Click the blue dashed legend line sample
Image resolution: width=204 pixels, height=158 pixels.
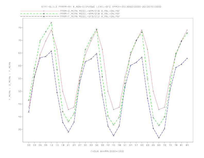coord(40,17)
